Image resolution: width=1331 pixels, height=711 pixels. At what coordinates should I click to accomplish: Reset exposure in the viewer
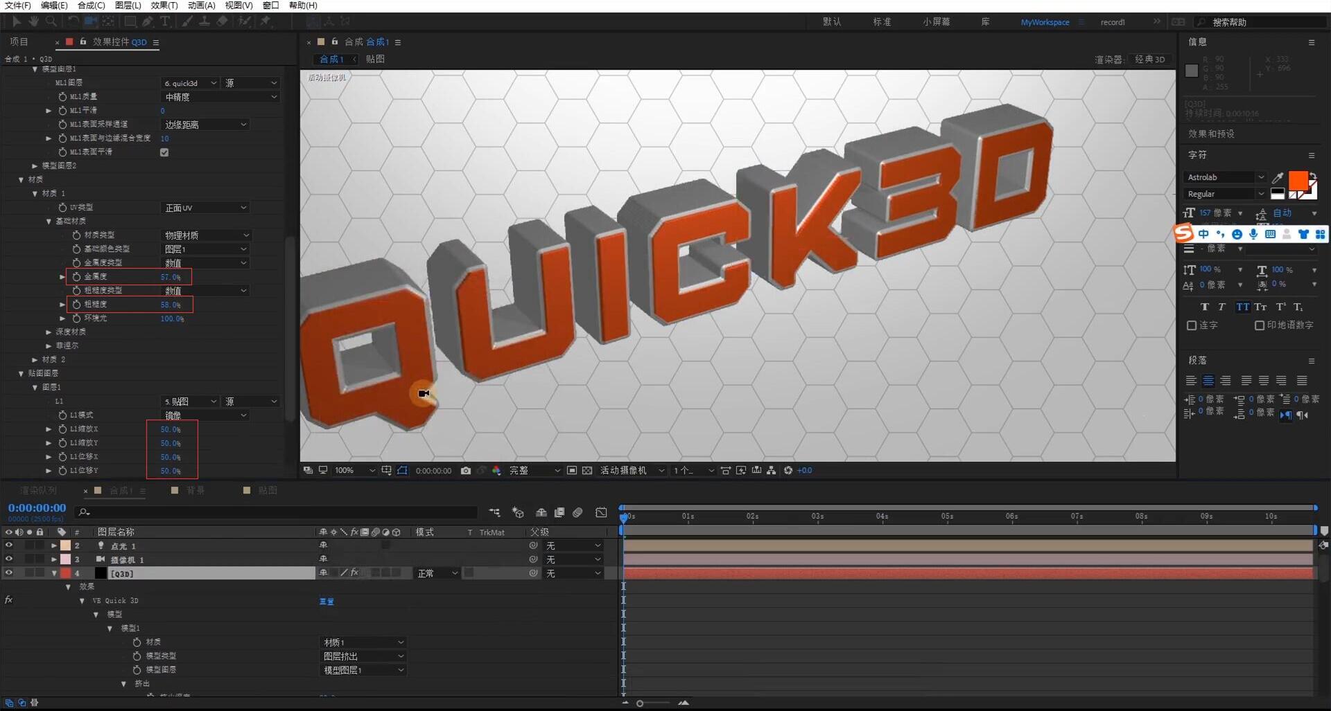tap(788, 470)
